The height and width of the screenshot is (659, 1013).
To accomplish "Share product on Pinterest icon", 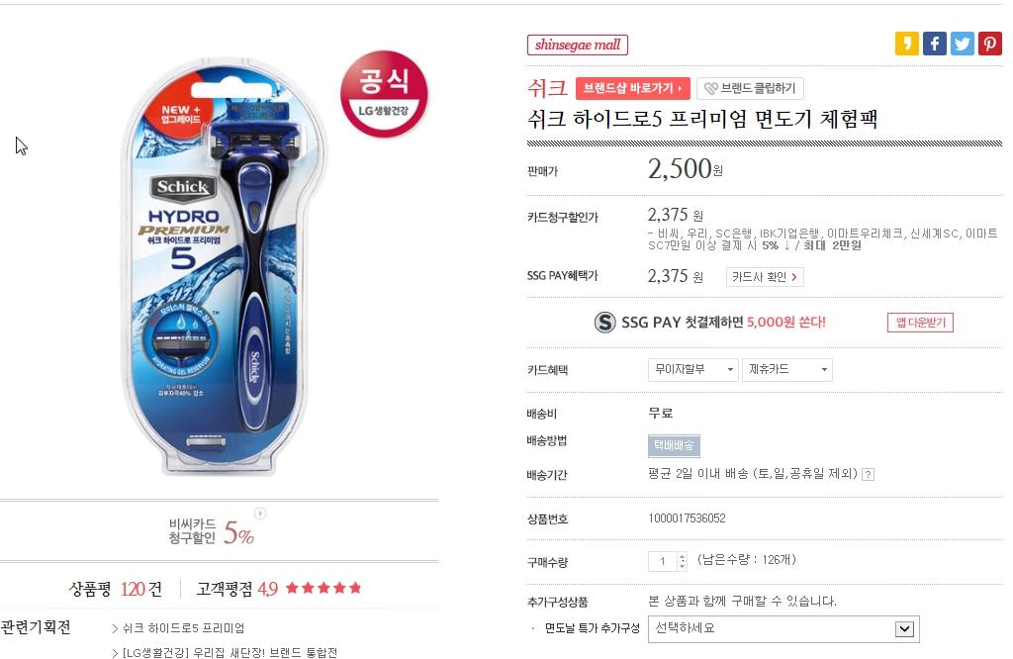I will pos(989,44).
